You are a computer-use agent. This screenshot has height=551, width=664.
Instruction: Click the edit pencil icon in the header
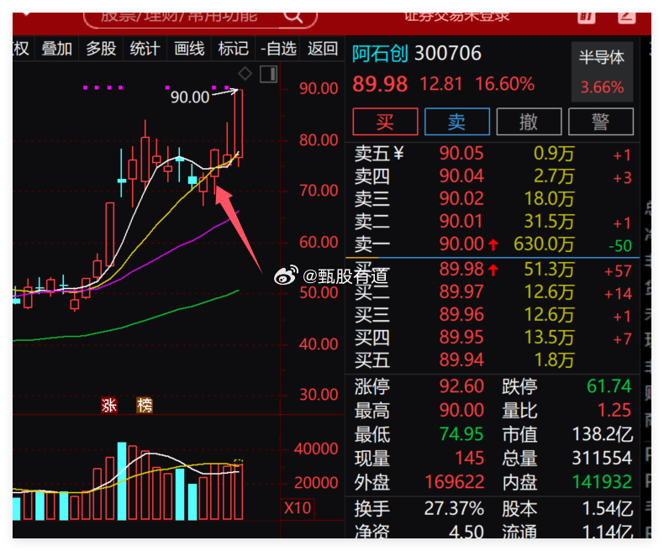[627, 18]
